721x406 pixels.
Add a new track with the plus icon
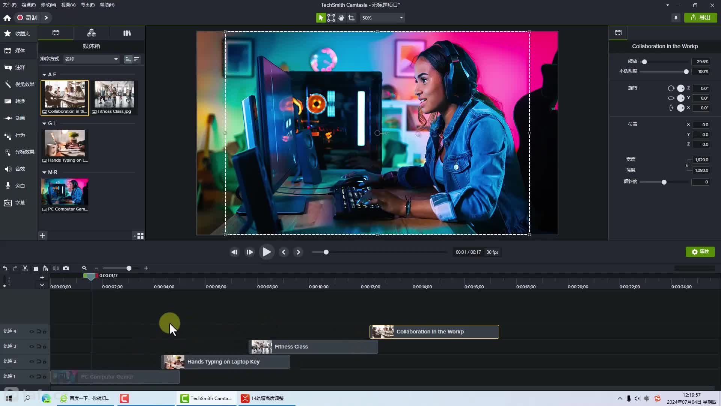42,277
